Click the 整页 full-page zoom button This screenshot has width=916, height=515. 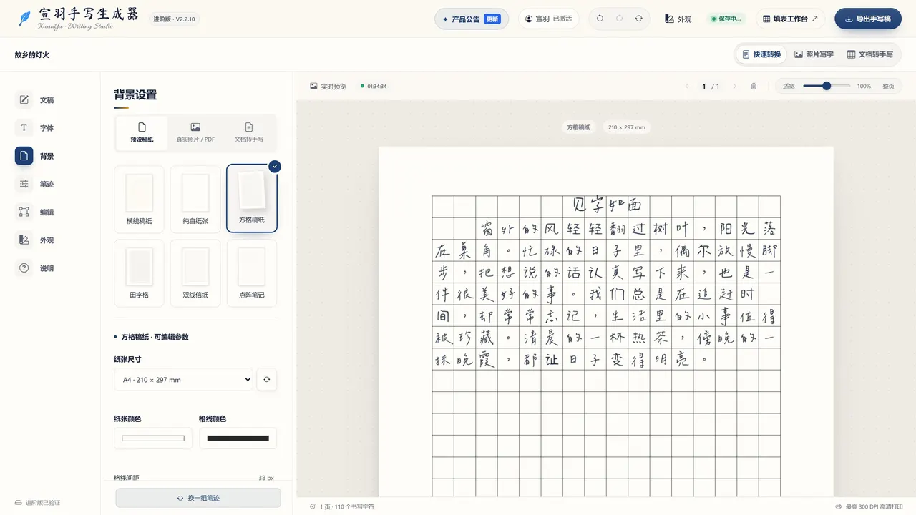(x=888, y=86)
